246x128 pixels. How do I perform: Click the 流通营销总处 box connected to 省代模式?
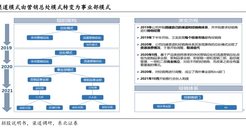[92, 38]
